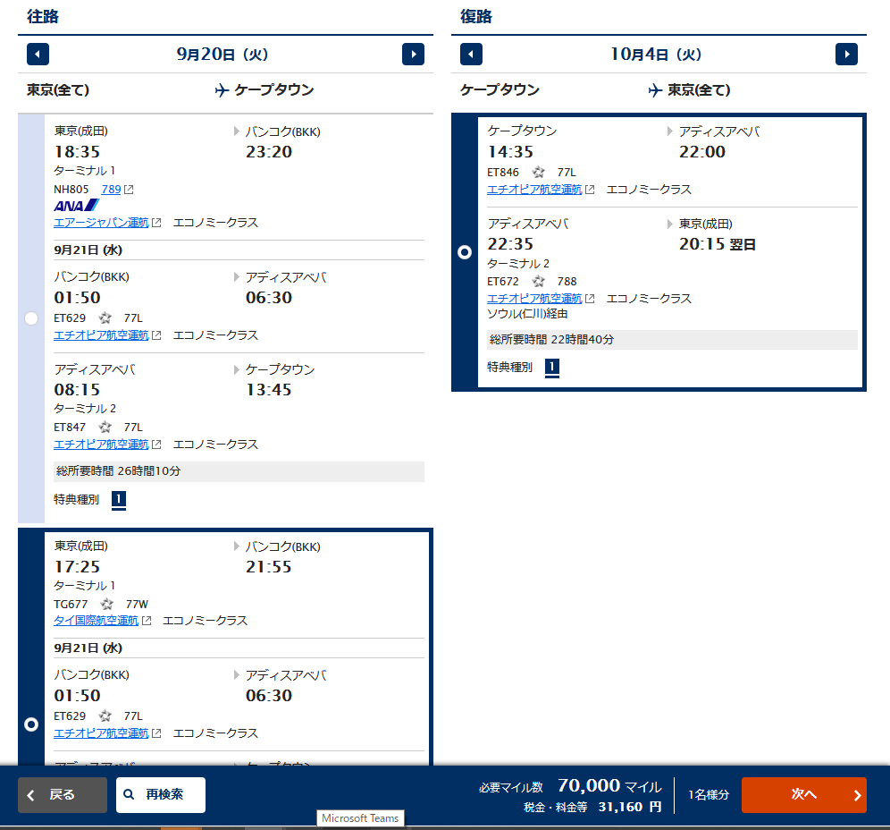Click the 戻る back button
Image resolution: width=890 pixels, height=830 pixels.
[x=63, y=795]
